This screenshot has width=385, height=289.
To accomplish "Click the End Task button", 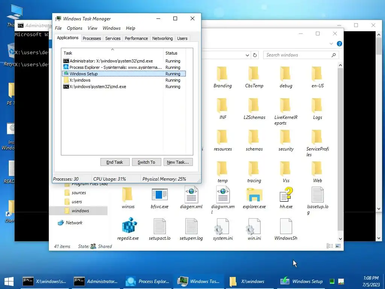I will pos(115,162).
